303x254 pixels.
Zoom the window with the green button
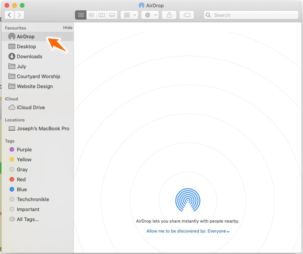(x=22, y=5)
